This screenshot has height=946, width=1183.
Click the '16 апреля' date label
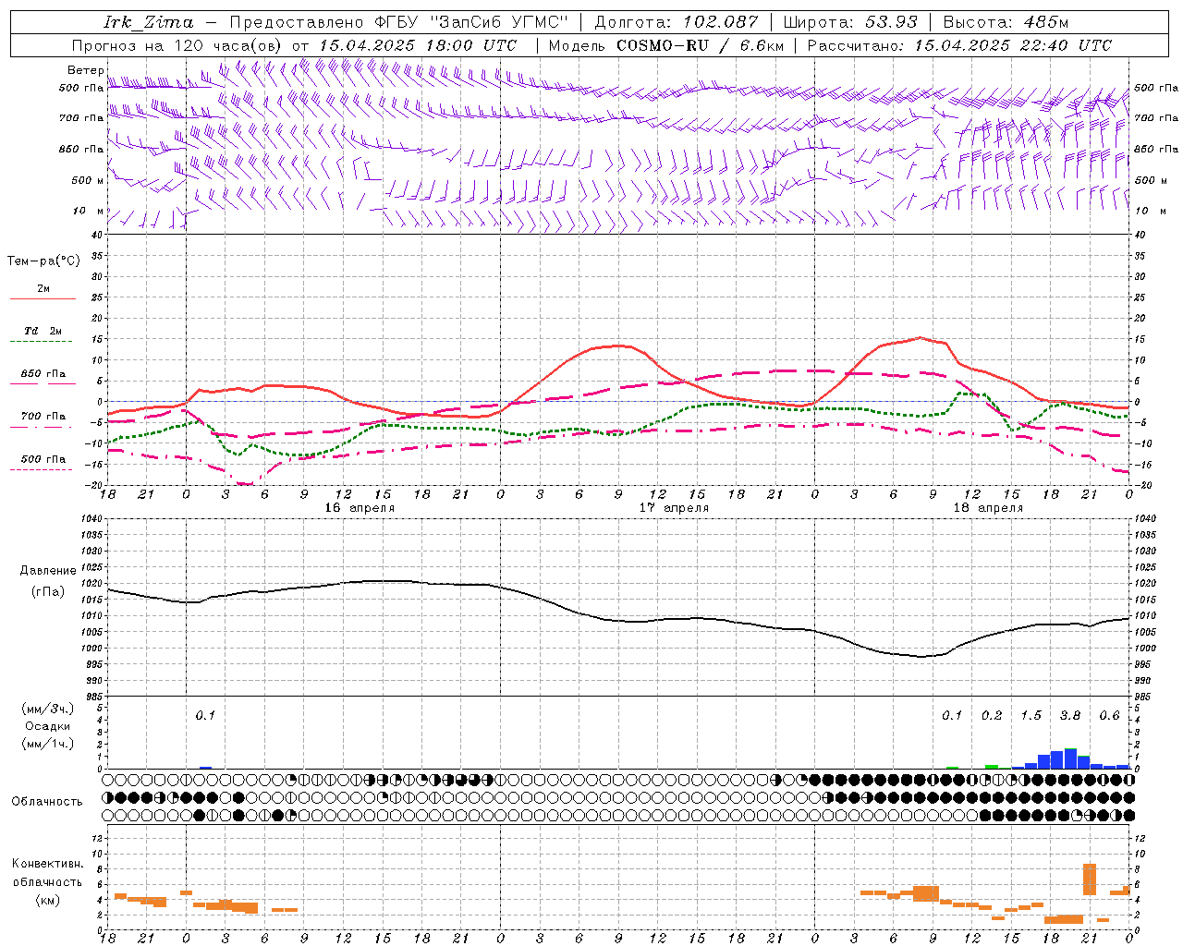[360, 508]
